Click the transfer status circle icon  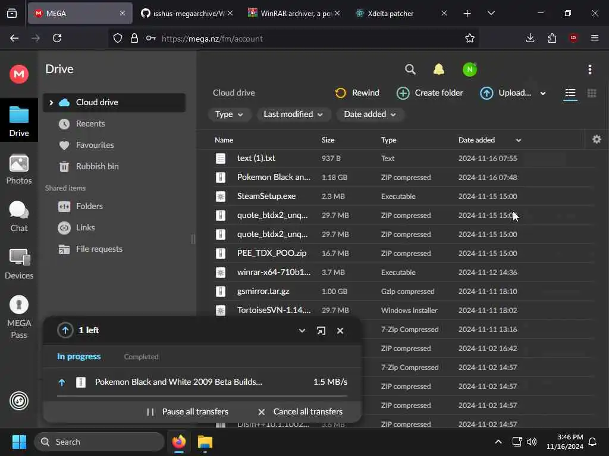point(18,401)
